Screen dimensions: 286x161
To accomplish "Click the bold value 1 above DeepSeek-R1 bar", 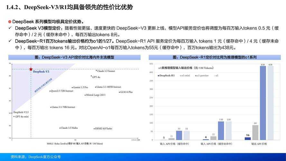I will [x=164, y=137].
